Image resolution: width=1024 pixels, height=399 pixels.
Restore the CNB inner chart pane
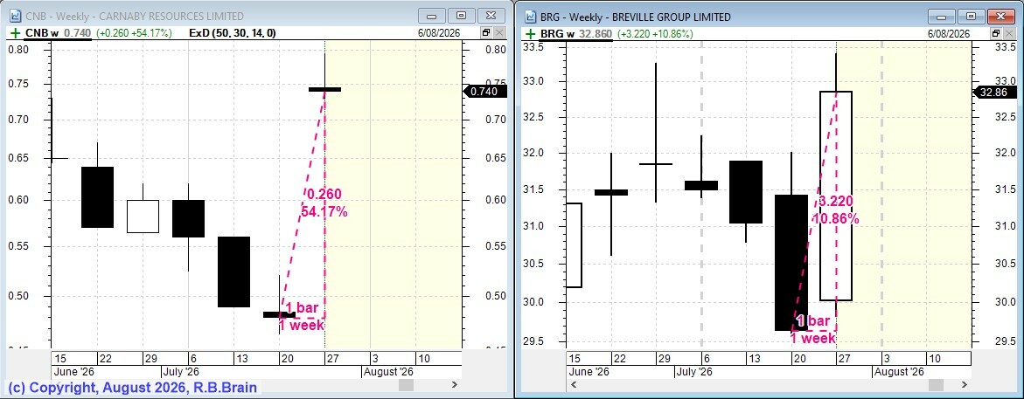point(486,32)
